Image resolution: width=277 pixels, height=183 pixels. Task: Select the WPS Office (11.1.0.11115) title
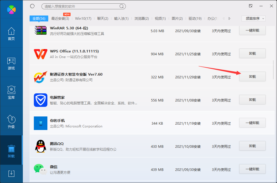tap(74, 51)
